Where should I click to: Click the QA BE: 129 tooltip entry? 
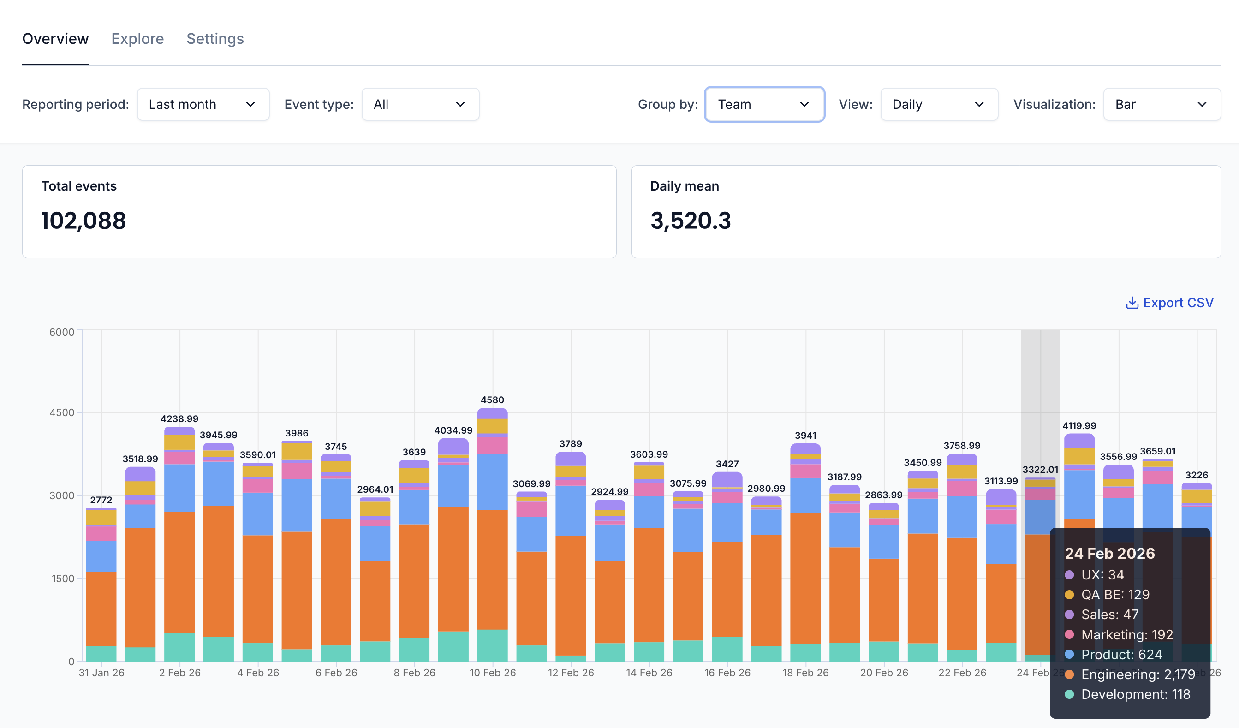click(x=1107, y=595)
